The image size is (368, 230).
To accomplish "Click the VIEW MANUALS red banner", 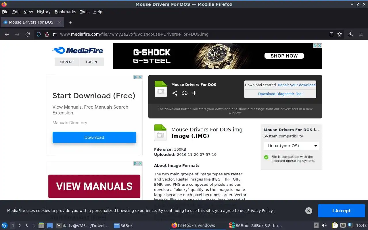I will [x=94, y=186].
